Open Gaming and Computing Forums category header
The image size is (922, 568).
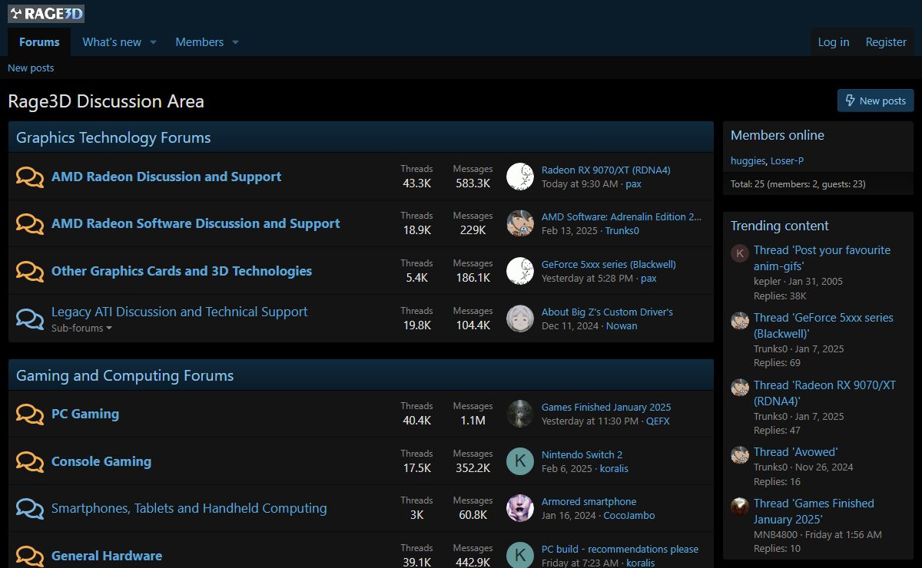pos(124,376)
